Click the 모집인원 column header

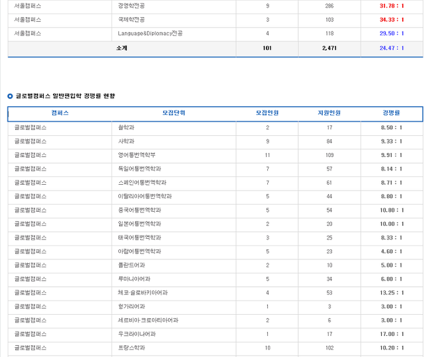click(x=267, y=113)
